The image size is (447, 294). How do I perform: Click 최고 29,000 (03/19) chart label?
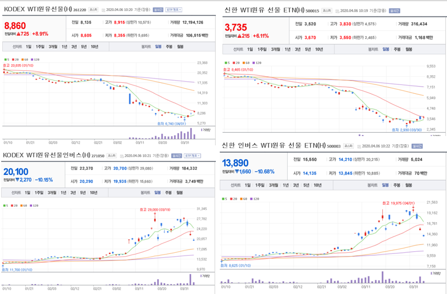point(155,210)
